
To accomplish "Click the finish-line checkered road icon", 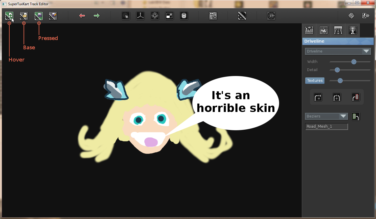I will (x=355, y=97).
